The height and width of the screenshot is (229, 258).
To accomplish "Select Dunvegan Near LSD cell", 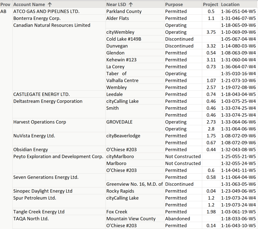I will [x=117, y=46].
